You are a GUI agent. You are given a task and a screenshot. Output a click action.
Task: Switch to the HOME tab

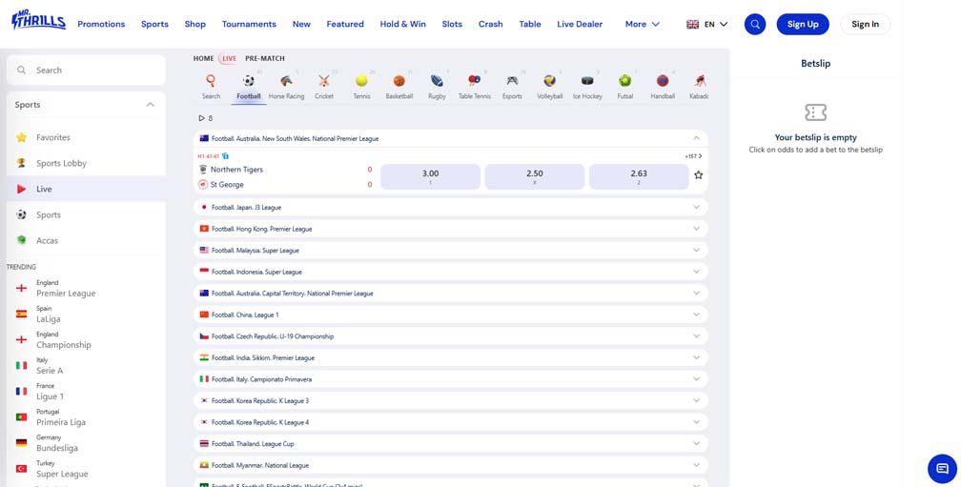pyautogui.click(x=203, y=59)
